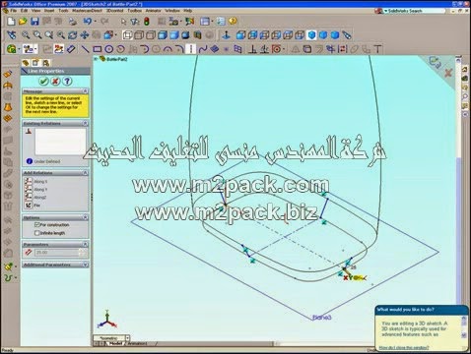
Task: Click 'How do I close this window?' link
Action: (404, 348)
